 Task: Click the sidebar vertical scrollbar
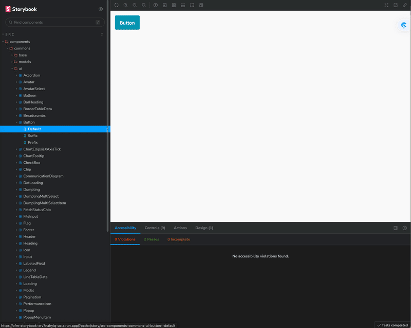point(107,115)
